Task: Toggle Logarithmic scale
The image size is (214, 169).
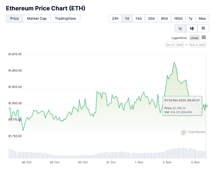Action: (179, 38)
